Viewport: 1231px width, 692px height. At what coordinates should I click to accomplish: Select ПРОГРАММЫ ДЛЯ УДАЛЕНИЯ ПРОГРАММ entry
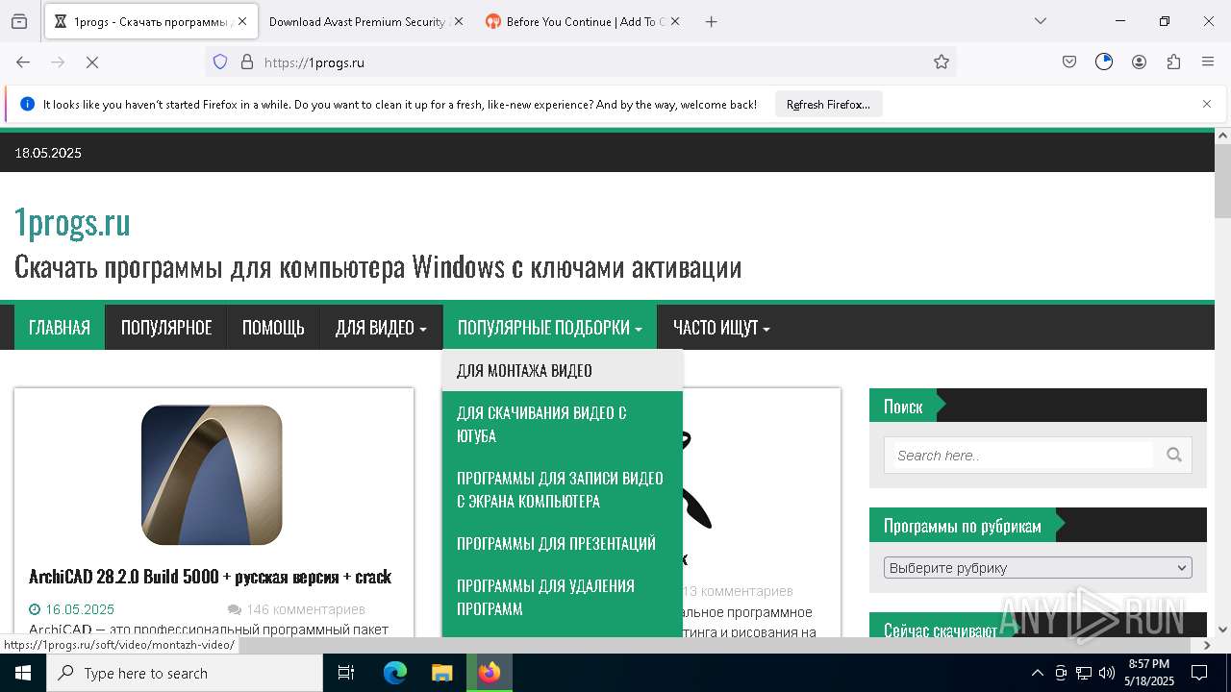click(x=563, y=597)
